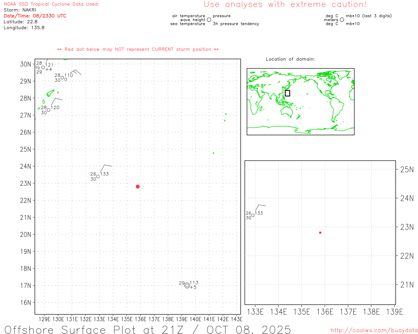Click the '3h pressure tendency' legend label
418x334 pixels.
pos(236,23)
